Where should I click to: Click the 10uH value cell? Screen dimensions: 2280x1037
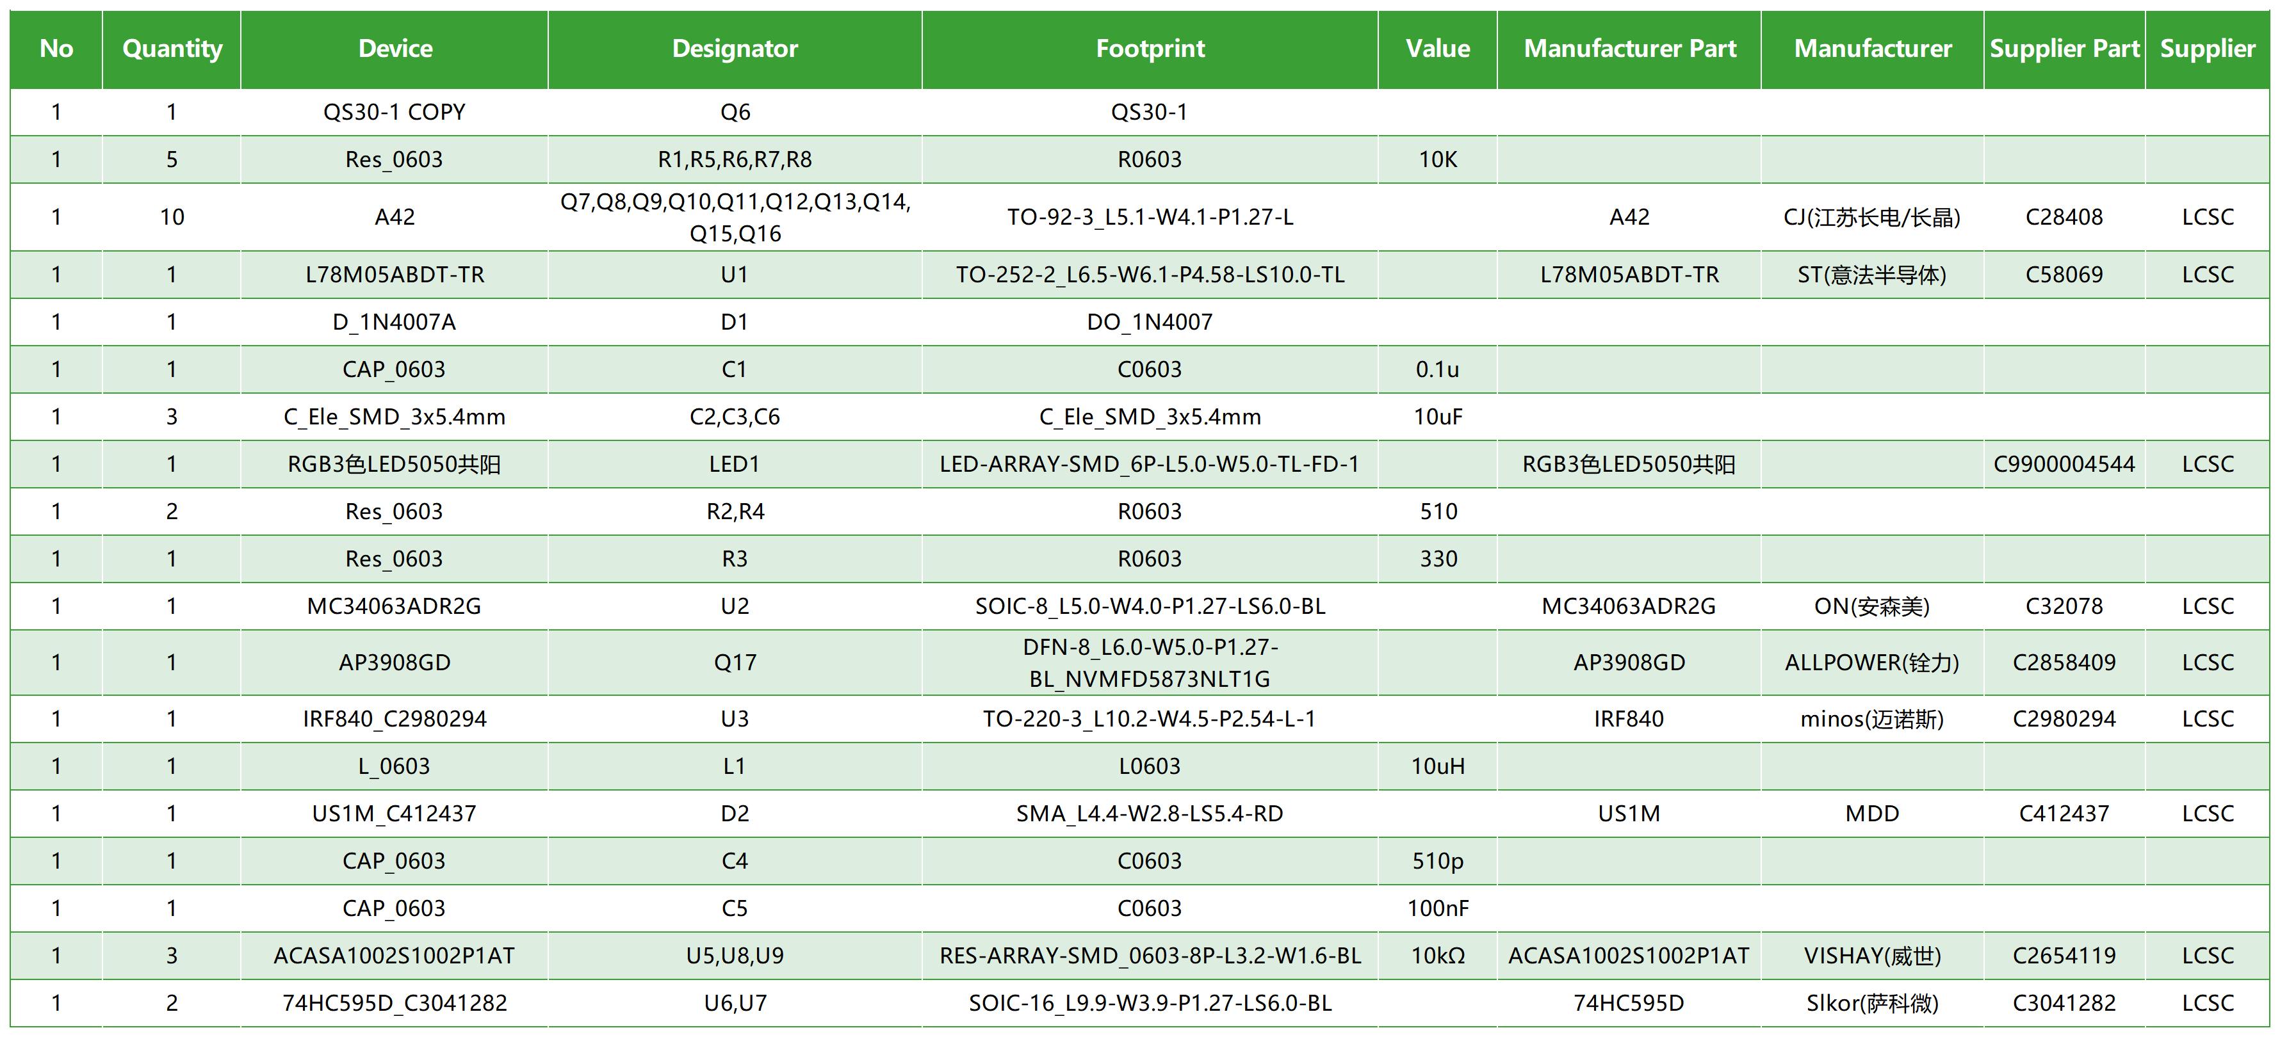point(1437,766)
